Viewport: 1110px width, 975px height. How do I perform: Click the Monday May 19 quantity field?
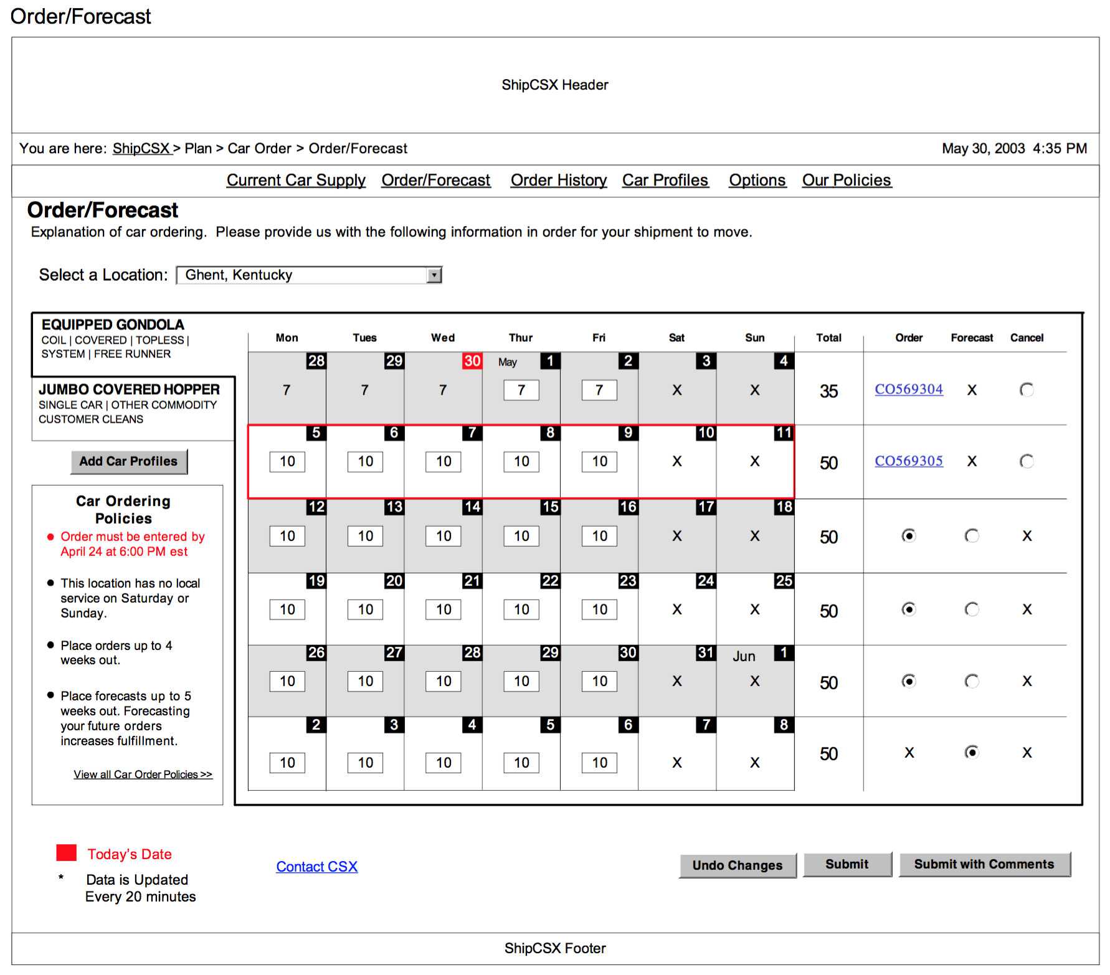pos(287,610)
